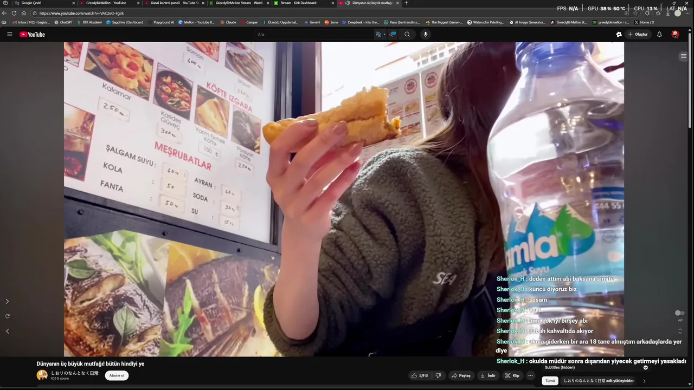This screenshot has height=390, width=694.
Task: Go to YouTube home via logo
Action: 32,34
